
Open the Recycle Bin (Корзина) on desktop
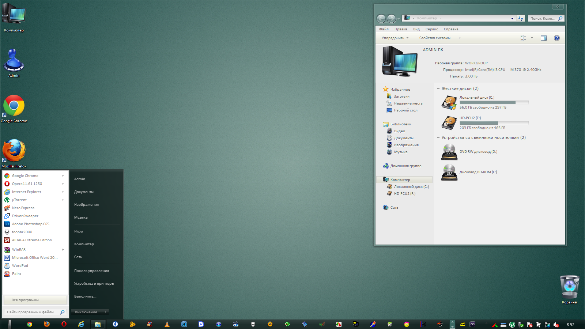click(x=569, y=287)
